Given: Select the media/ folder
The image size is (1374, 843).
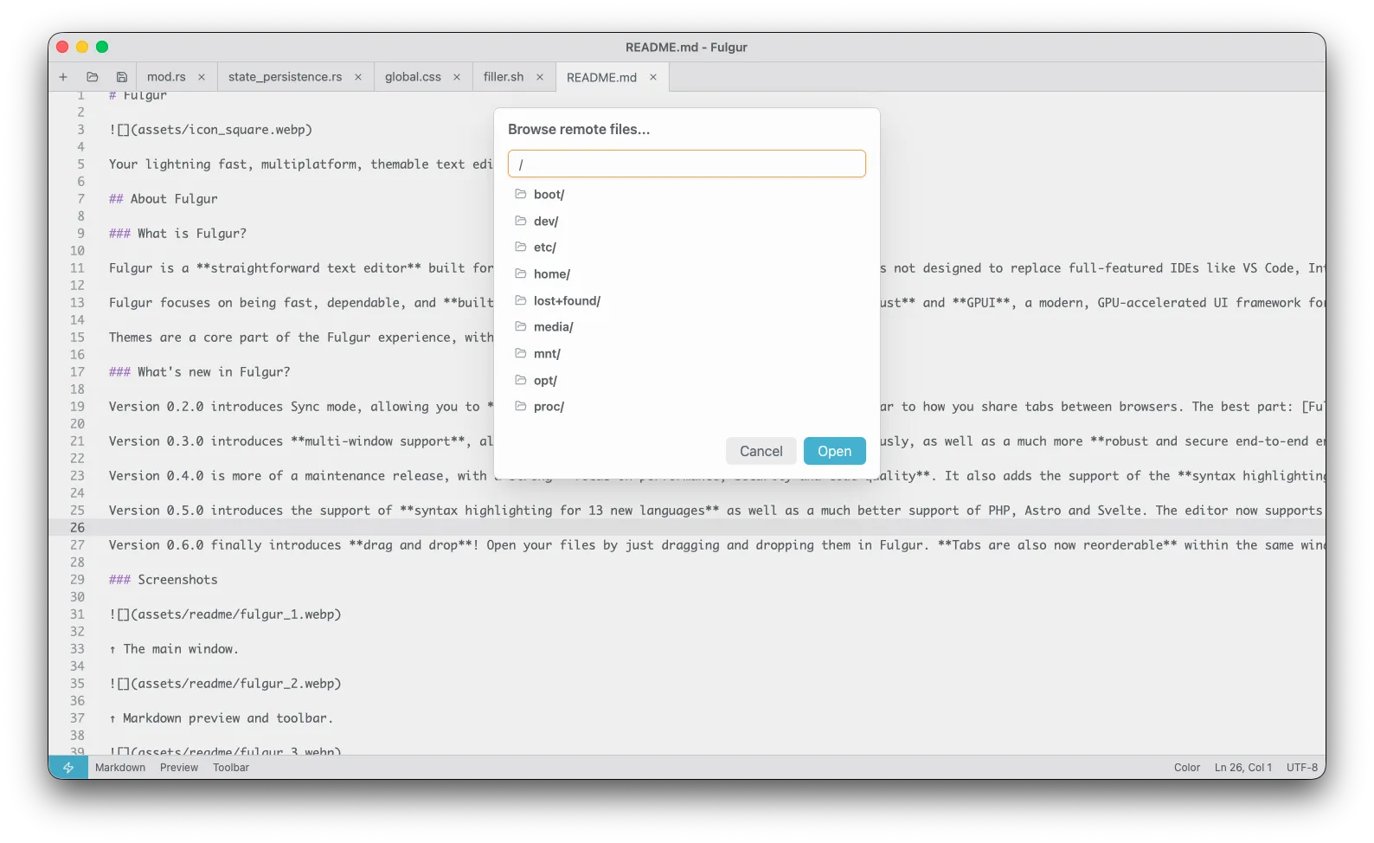Looking at the screenshot, I should pos(687,327).
